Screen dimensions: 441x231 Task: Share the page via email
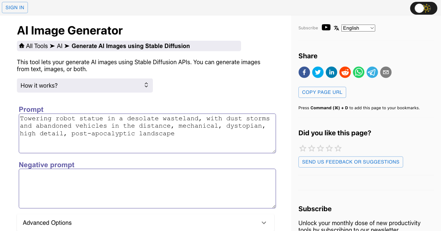386,72
